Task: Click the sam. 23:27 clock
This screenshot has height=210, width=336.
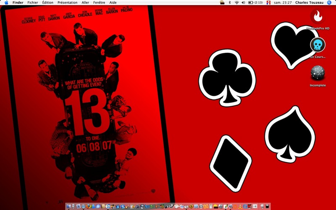Action: tap(283, 3)
